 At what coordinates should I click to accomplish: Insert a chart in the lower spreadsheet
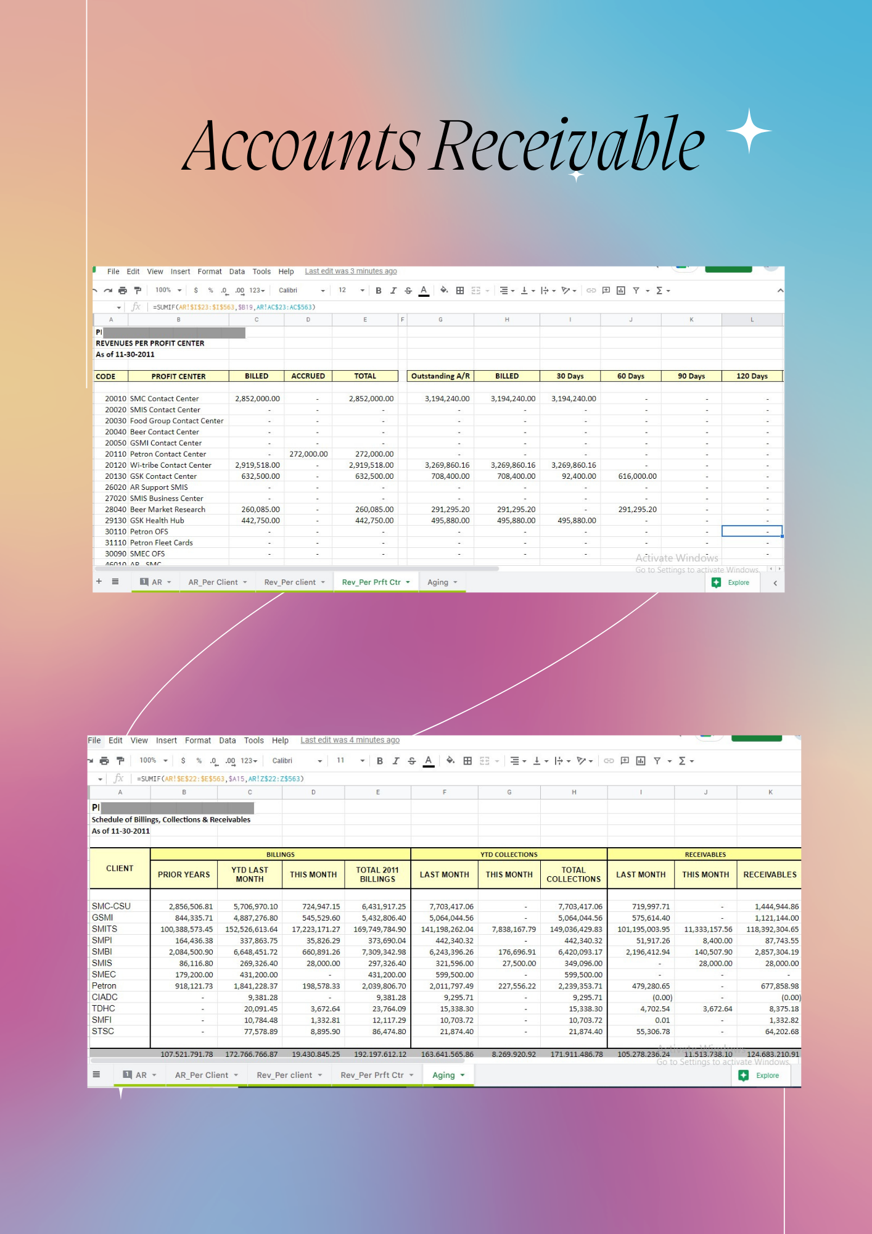[x=641, y=761]
